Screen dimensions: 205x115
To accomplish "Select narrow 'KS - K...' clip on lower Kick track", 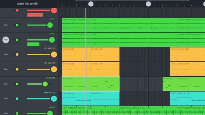I will [173, 69].
